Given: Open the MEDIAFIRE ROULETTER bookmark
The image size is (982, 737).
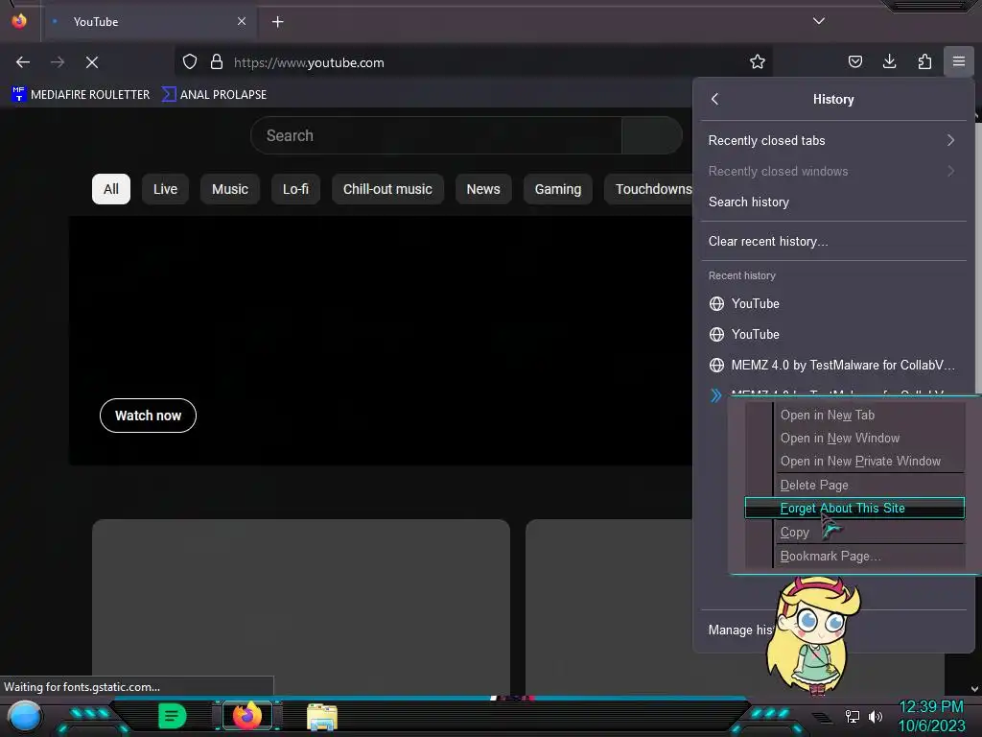Looking at the screenshot, I should 81,95.
